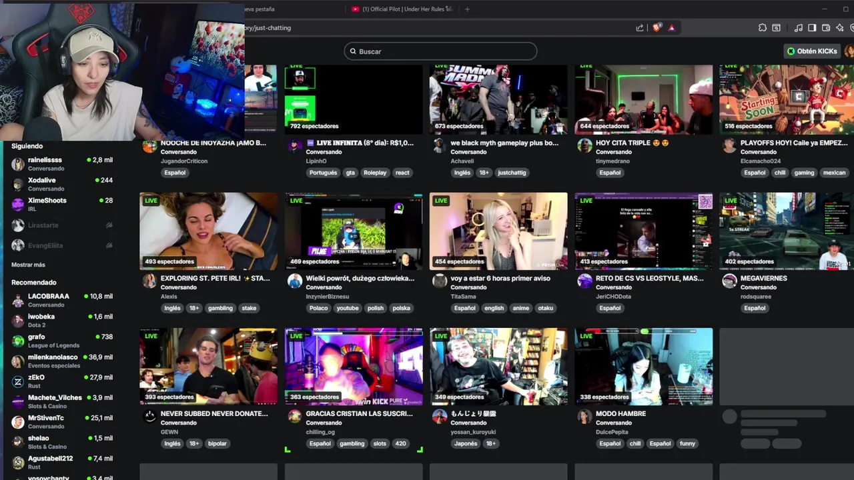Viewport: 854px width, 480px height.
Task: Click LACOBRAAA avatar in Recomendado
Action: click(18, 300)
